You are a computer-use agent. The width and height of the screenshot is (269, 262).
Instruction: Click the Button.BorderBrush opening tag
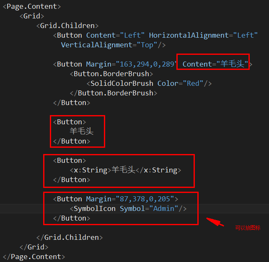[111, 74]
